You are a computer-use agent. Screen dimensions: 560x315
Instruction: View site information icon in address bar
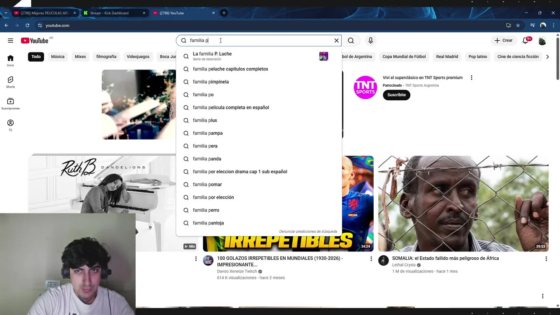coord(40,25)
